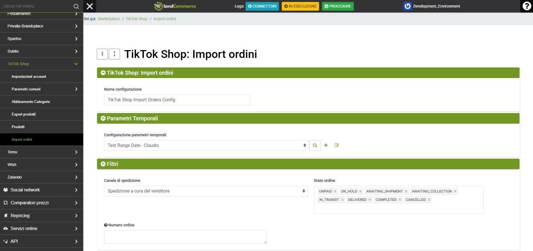Remove the AWAITING_SHIPMENT status tag
This screenshot has height=251, width=533.
(x=406, y=192)
